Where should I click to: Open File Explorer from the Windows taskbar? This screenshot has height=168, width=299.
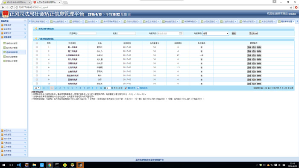[34, 165]
